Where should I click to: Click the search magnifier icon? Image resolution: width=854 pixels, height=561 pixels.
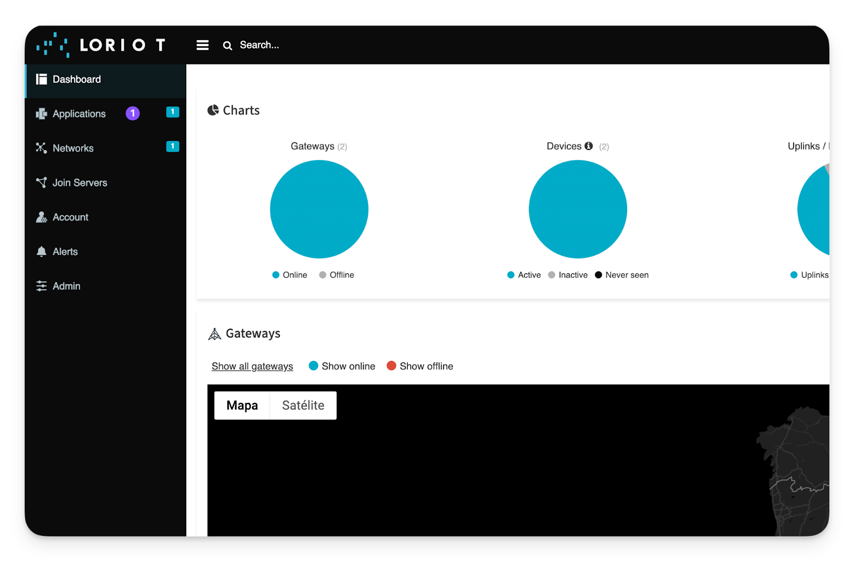pos(227,46)
